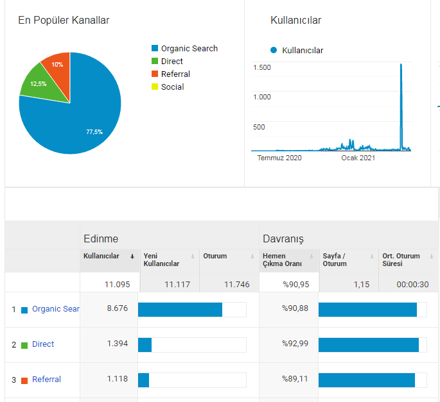Open the Organic Search channel link
Viewport: 440px width, 402px height.
coord(56,309)
